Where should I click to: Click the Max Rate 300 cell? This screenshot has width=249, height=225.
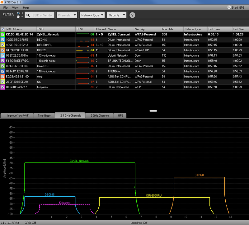164,34
